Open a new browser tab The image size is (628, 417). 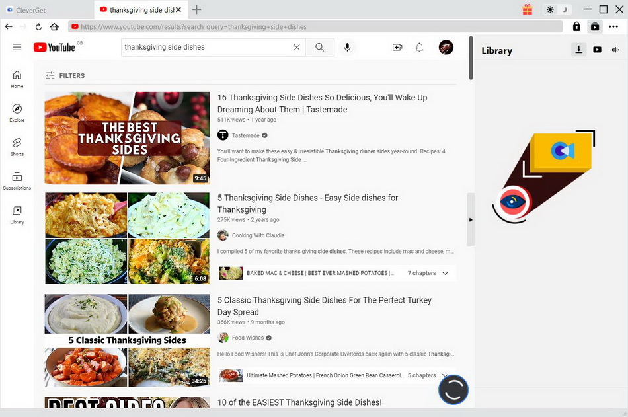[x=196, y=9]
